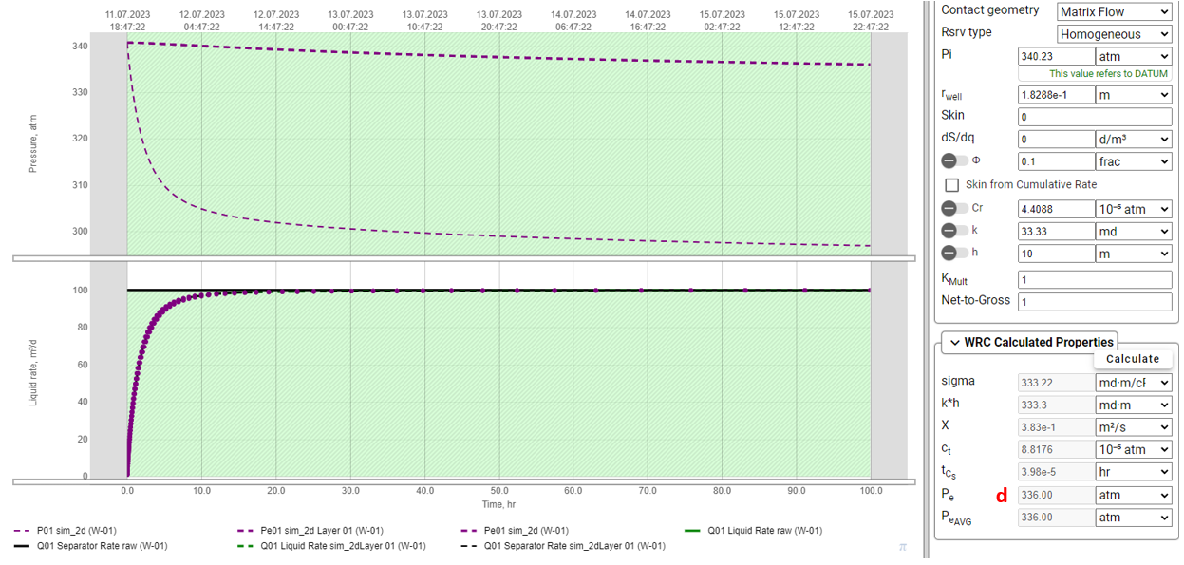Image resolution: width=1184 pixels, height=565 pixels.
Task: Open the Rsrv type dropdown
Action: coord(1115,34)
